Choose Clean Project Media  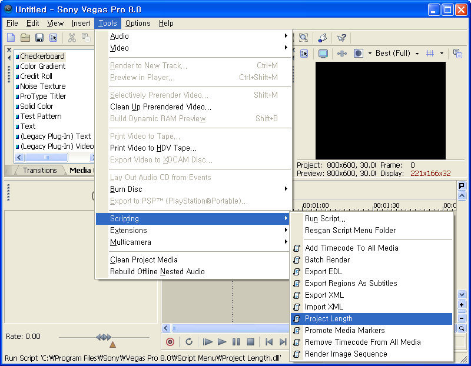pos(193,259)
